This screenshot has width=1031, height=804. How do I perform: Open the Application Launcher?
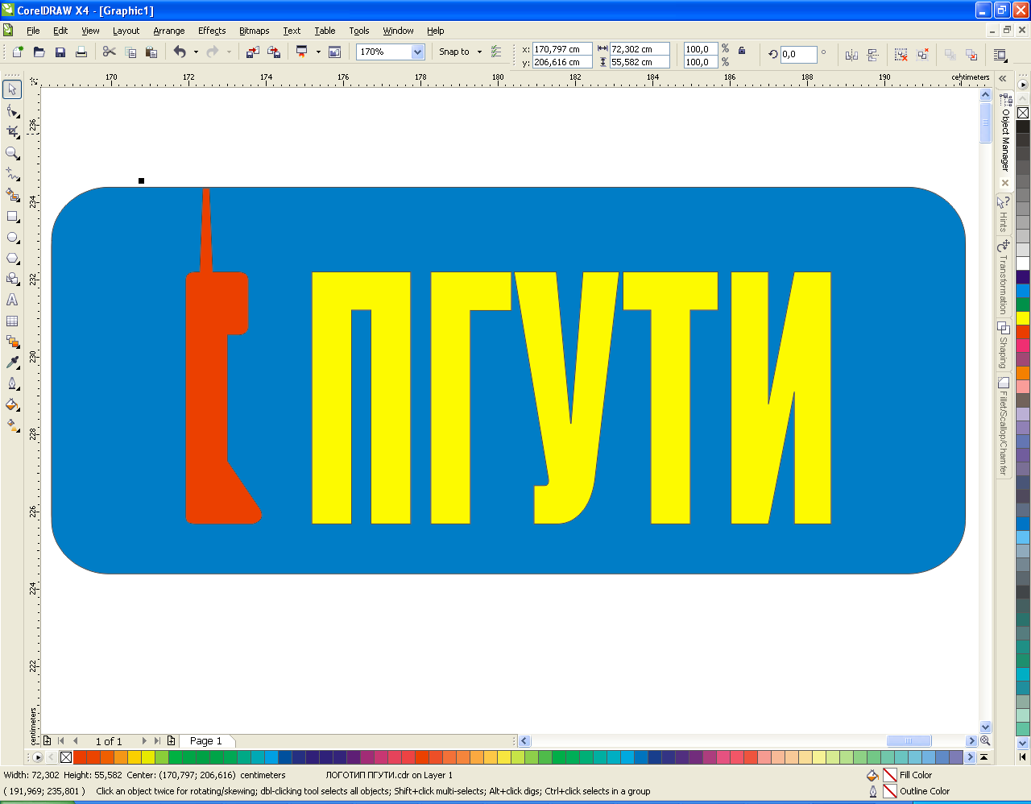tap(302, 52)
